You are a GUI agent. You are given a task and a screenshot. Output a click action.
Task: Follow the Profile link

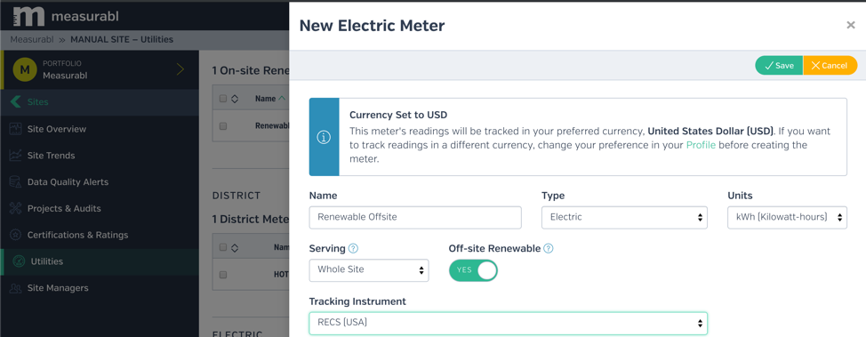701,145
